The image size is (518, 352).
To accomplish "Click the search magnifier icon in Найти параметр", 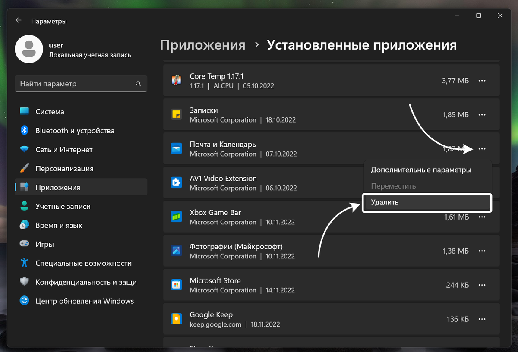I will [138, 84].
